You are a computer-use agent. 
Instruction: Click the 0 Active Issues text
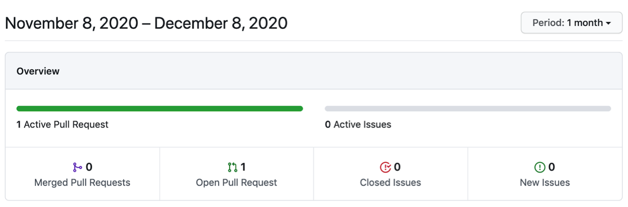tap(358, 124)
